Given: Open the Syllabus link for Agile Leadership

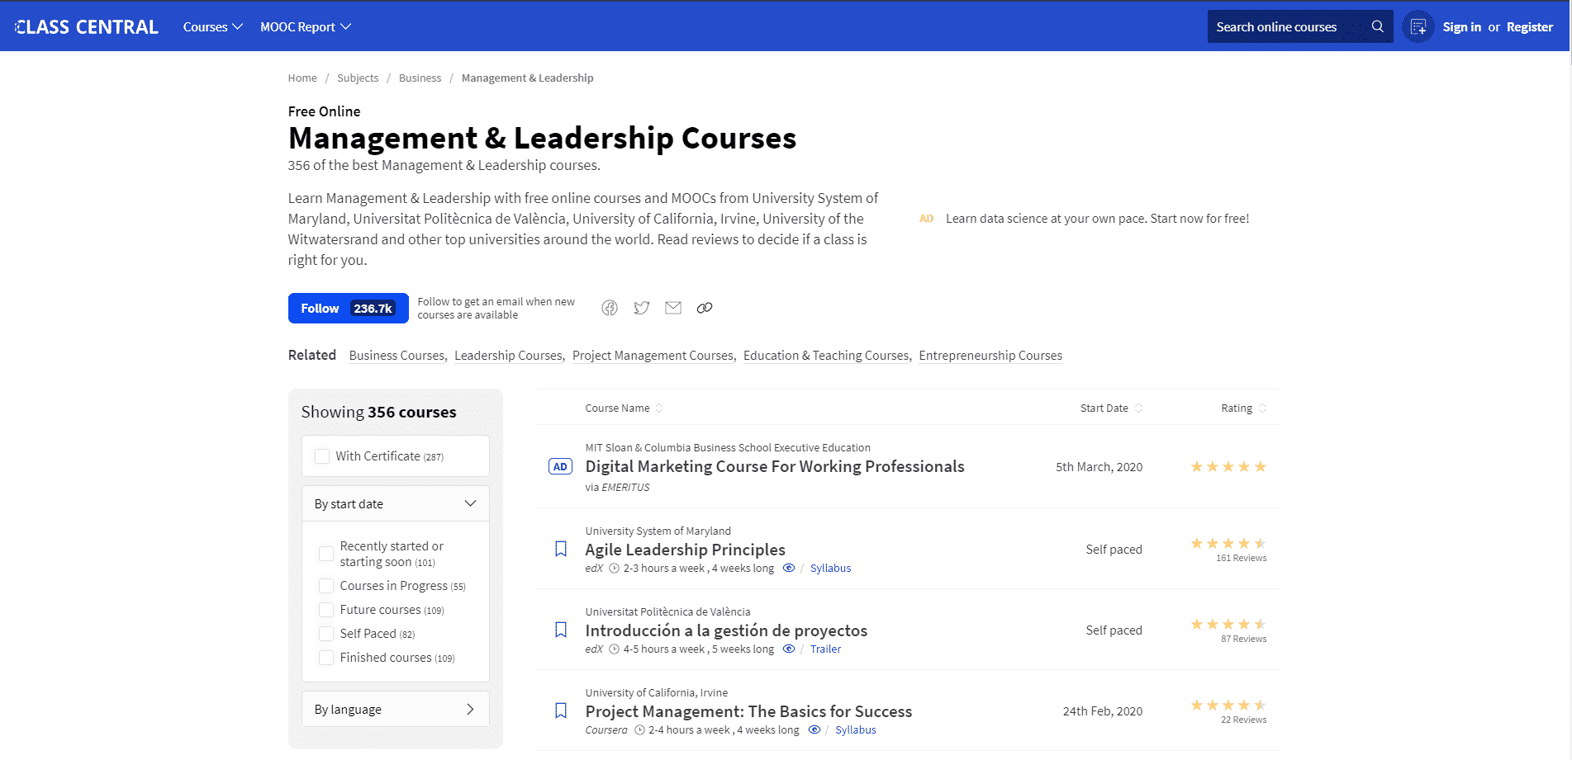Looking at the screenshot, I should [x=830, y=568].
